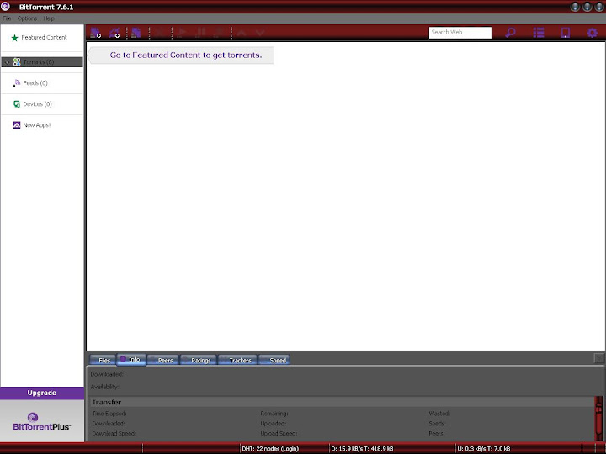Viewport: 606px width, 454px height.
Task: Click the Start torrent play icon
Action: [181, 33]
